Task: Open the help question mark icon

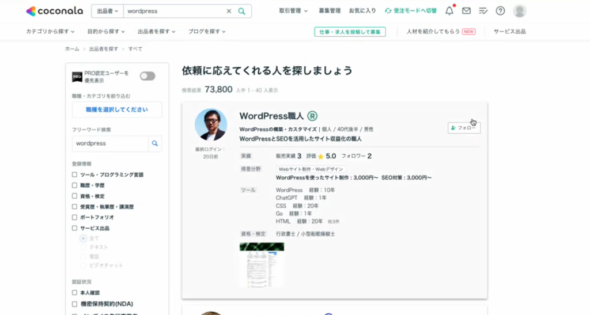Action: coord(500,11)
